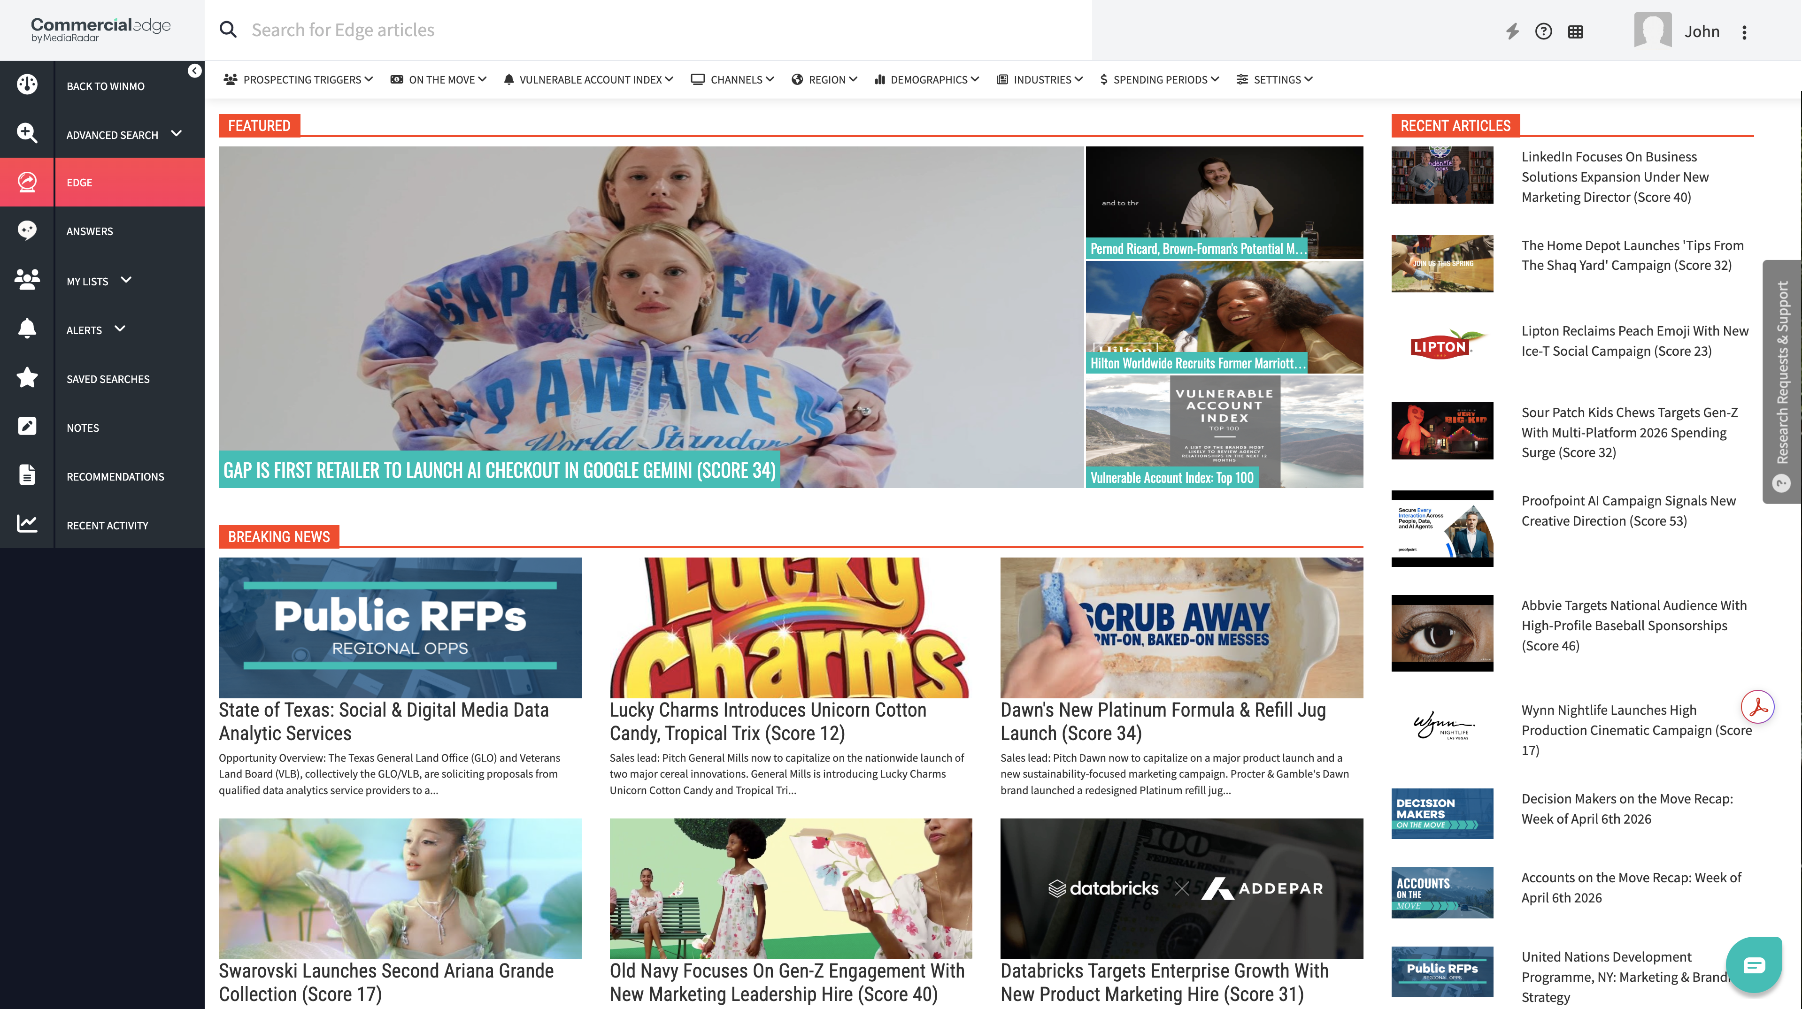Open the help question mark icon

(x=1543, y=31)
